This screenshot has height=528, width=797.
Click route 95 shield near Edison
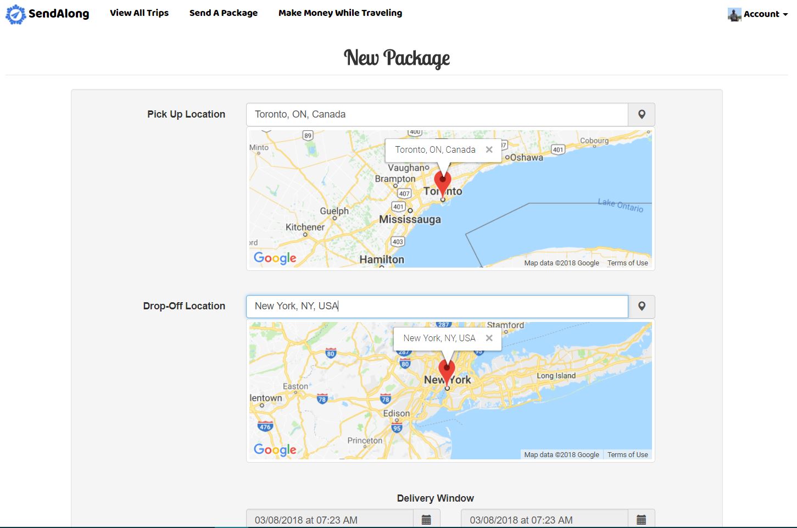[x=397, y=428]
